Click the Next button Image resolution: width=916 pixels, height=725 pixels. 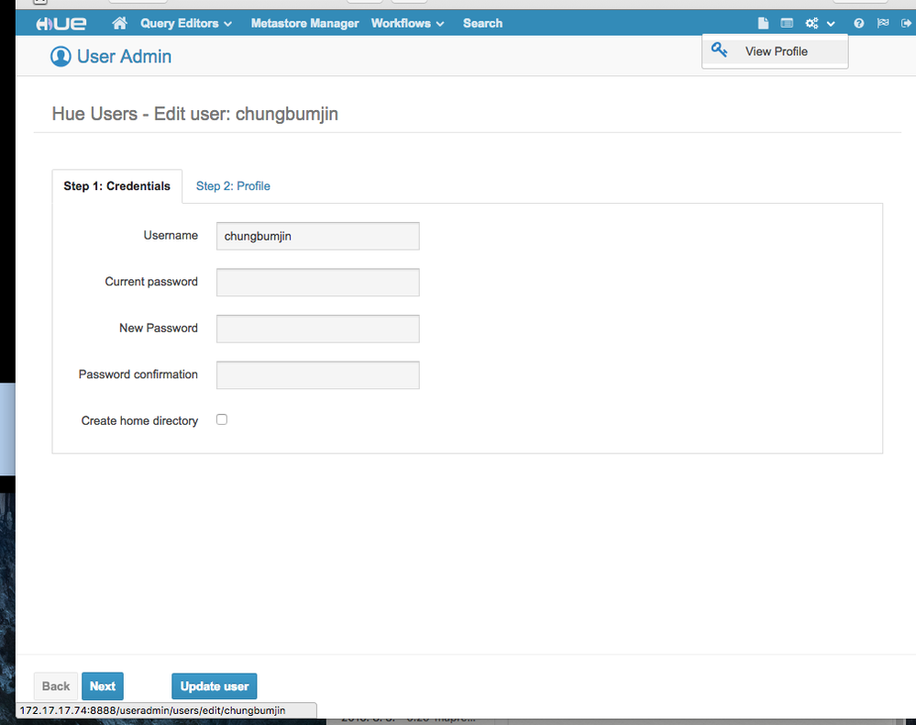pyautogui.click(x=103, y=686)
